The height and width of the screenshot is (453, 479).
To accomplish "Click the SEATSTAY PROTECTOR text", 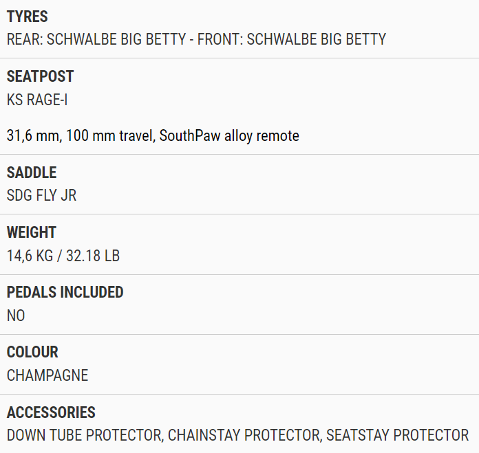I will 397,435.
